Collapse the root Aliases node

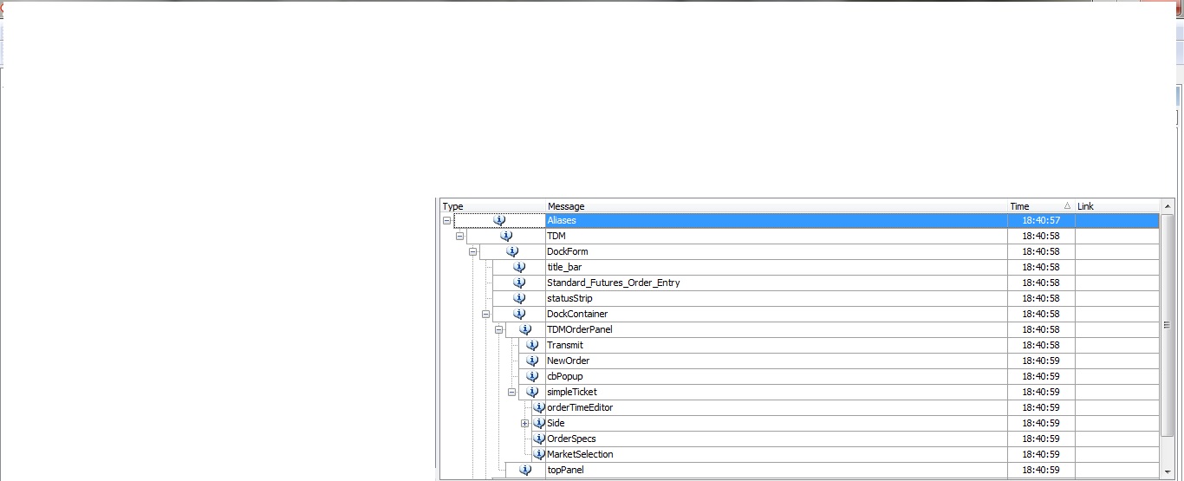(446, 221)
